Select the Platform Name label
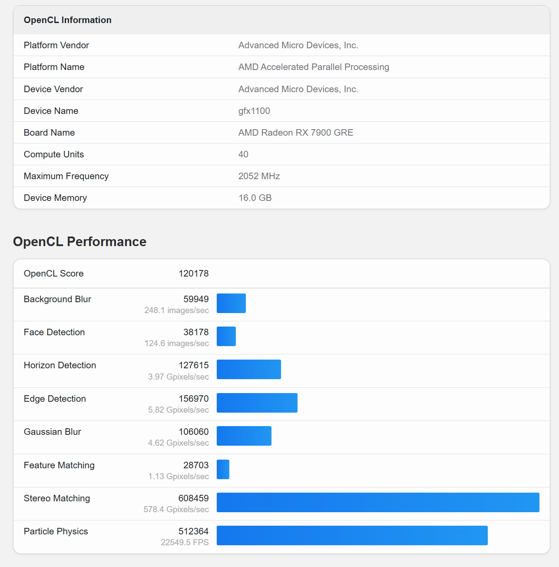Viewport: 559px width, 567px height. tap(54, 67)
